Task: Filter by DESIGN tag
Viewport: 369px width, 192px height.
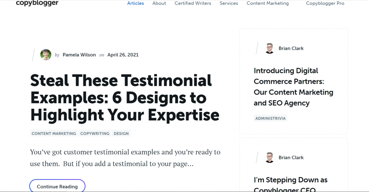Action: pos(121,134)
